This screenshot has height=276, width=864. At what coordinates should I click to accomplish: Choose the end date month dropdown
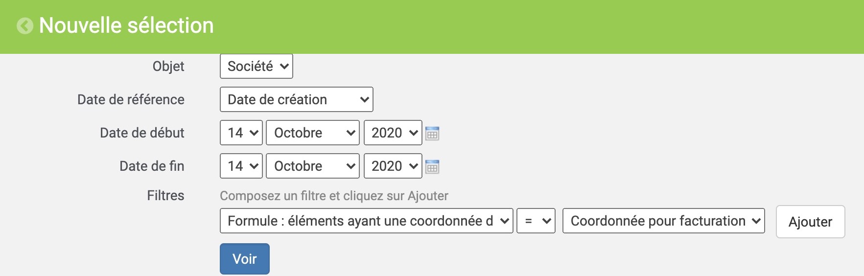coord(313,166)
